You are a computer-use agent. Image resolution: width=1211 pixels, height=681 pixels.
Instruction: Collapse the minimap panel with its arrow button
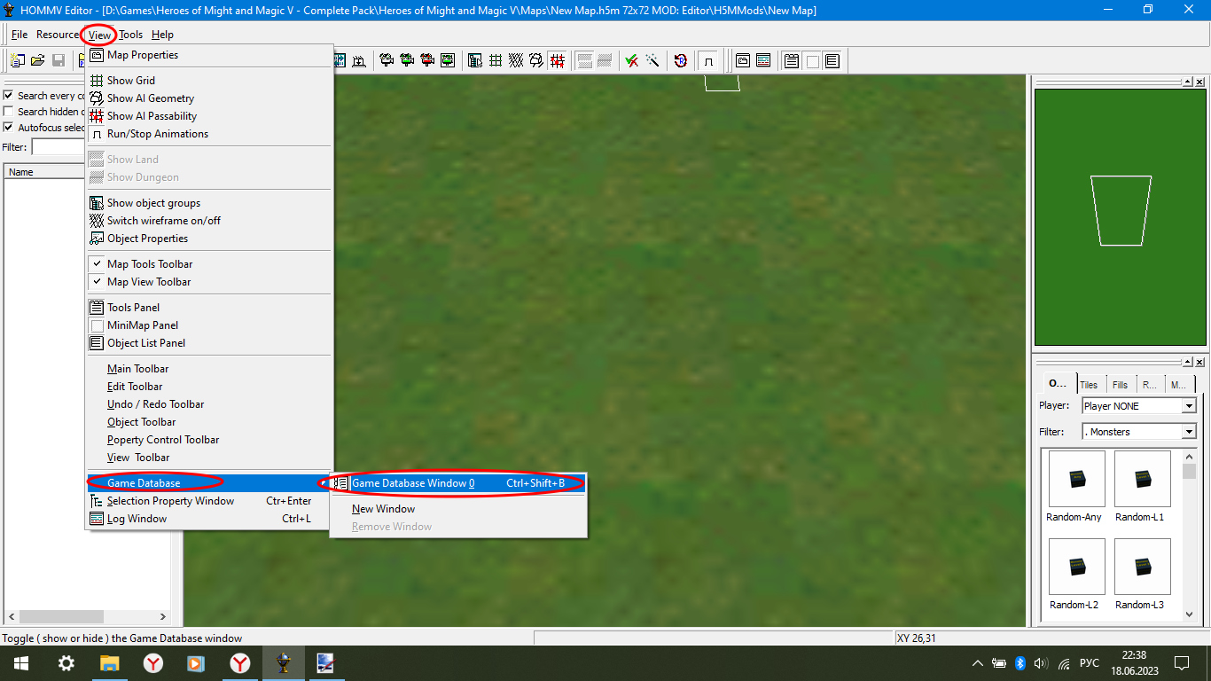(1187, 82)
